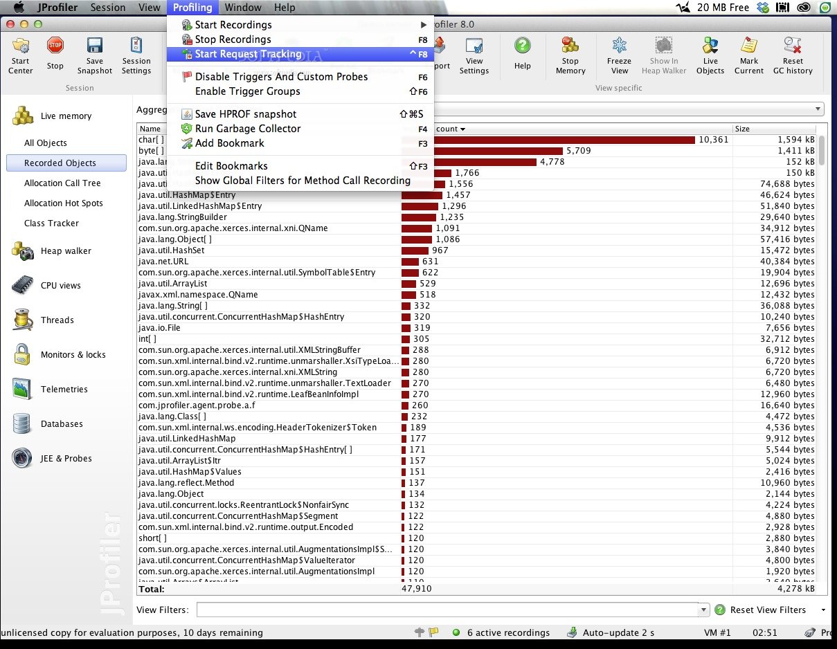Choose Show Global Filters for Method Call Recording
The width and height of the screenshot is (837, 649).
(300, 181)
